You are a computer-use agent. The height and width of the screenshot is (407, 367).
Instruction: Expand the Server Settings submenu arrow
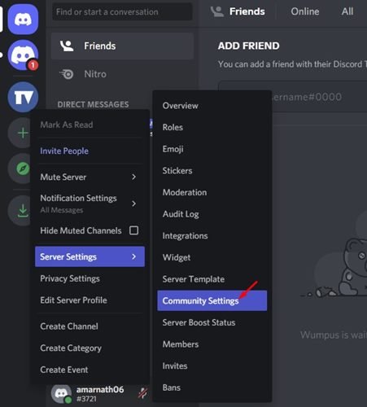coord(134,256)
